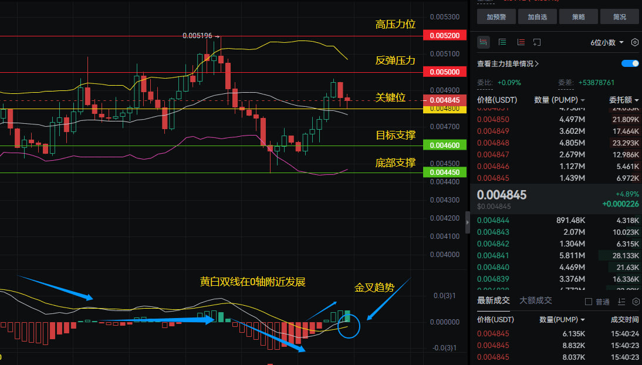The height and width of the screenshot is (365, 642).
Task: Select bid price 0.004842
Action: [493, 244]
